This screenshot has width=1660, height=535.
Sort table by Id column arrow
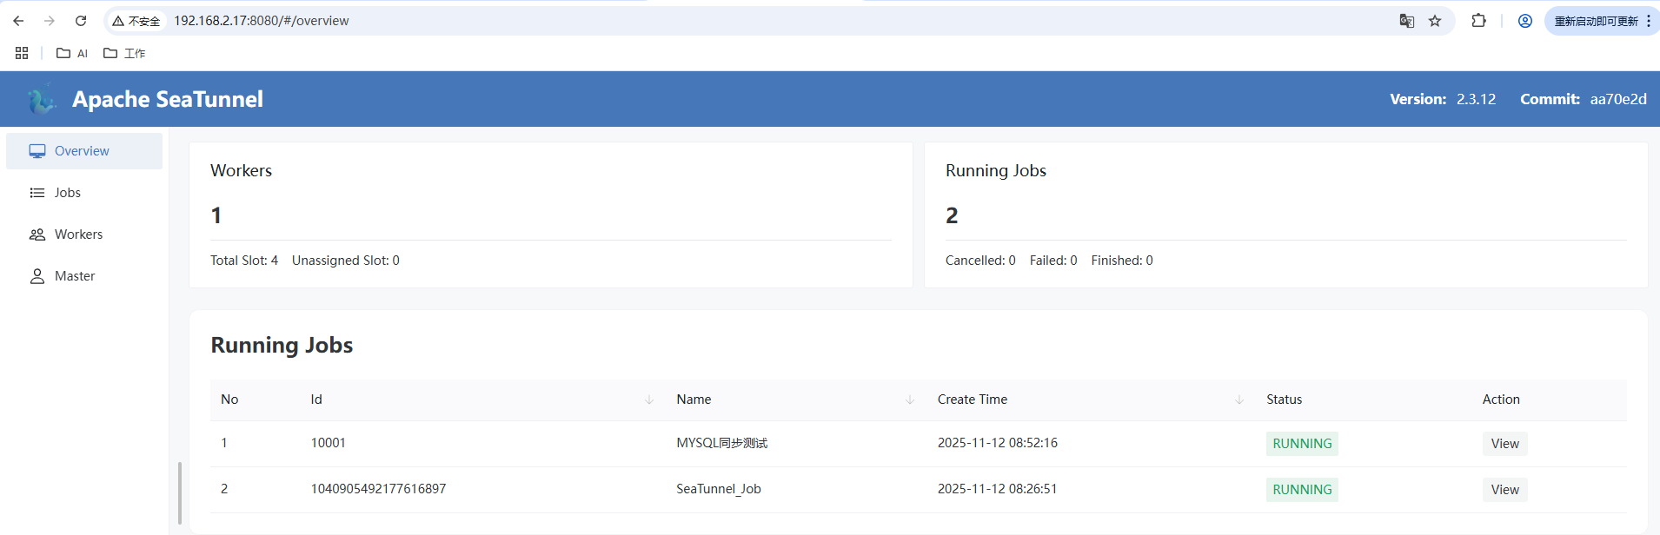point(649,400)
